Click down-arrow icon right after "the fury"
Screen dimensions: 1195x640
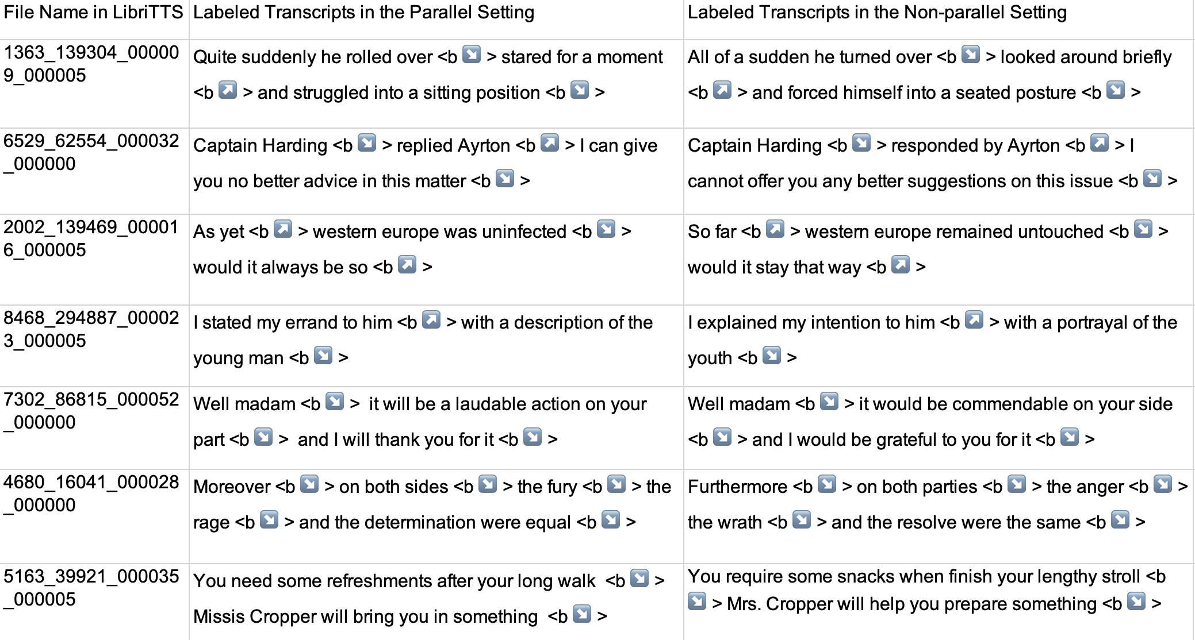point(616,484)
